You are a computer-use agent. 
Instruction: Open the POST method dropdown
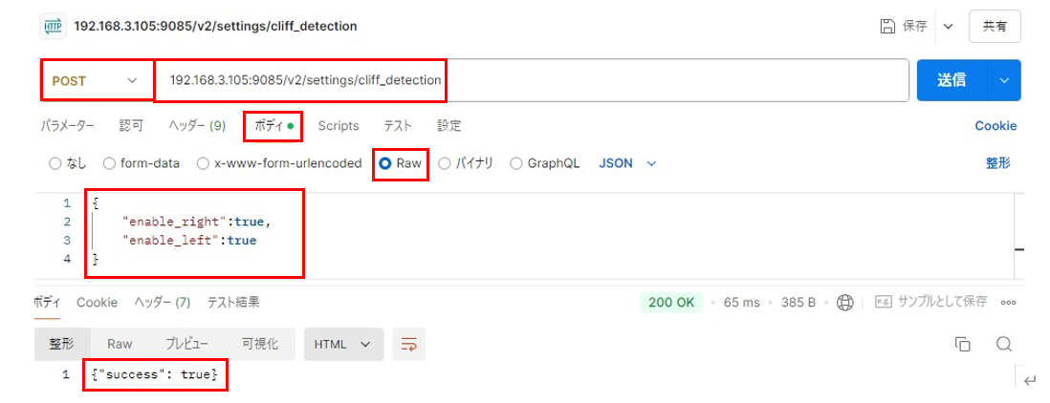(x=96, y=81)
